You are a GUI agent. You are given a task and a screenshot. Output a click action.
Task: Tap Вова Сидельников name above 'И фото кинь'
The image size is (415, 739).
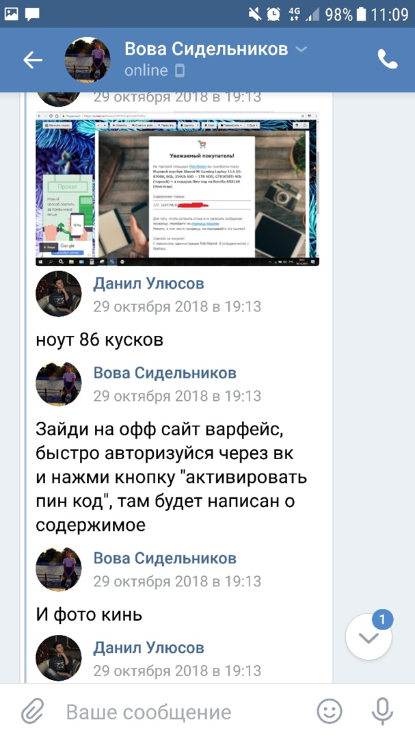click(165, 558)
